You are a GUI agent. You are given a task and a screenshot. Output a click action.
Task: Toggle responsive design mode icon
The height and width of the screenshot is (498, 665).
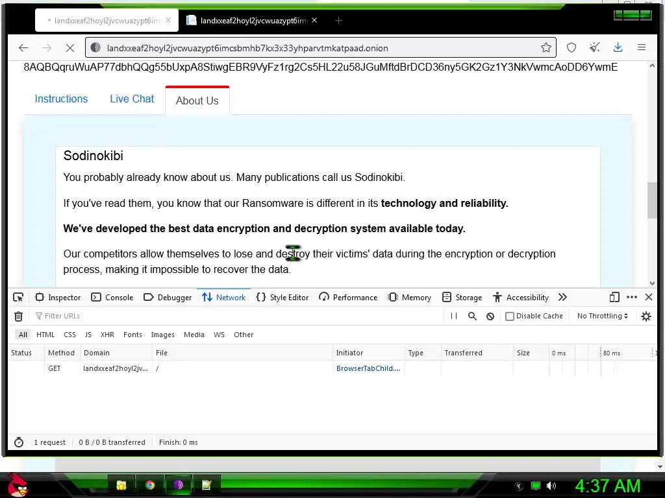click(614, 297)
